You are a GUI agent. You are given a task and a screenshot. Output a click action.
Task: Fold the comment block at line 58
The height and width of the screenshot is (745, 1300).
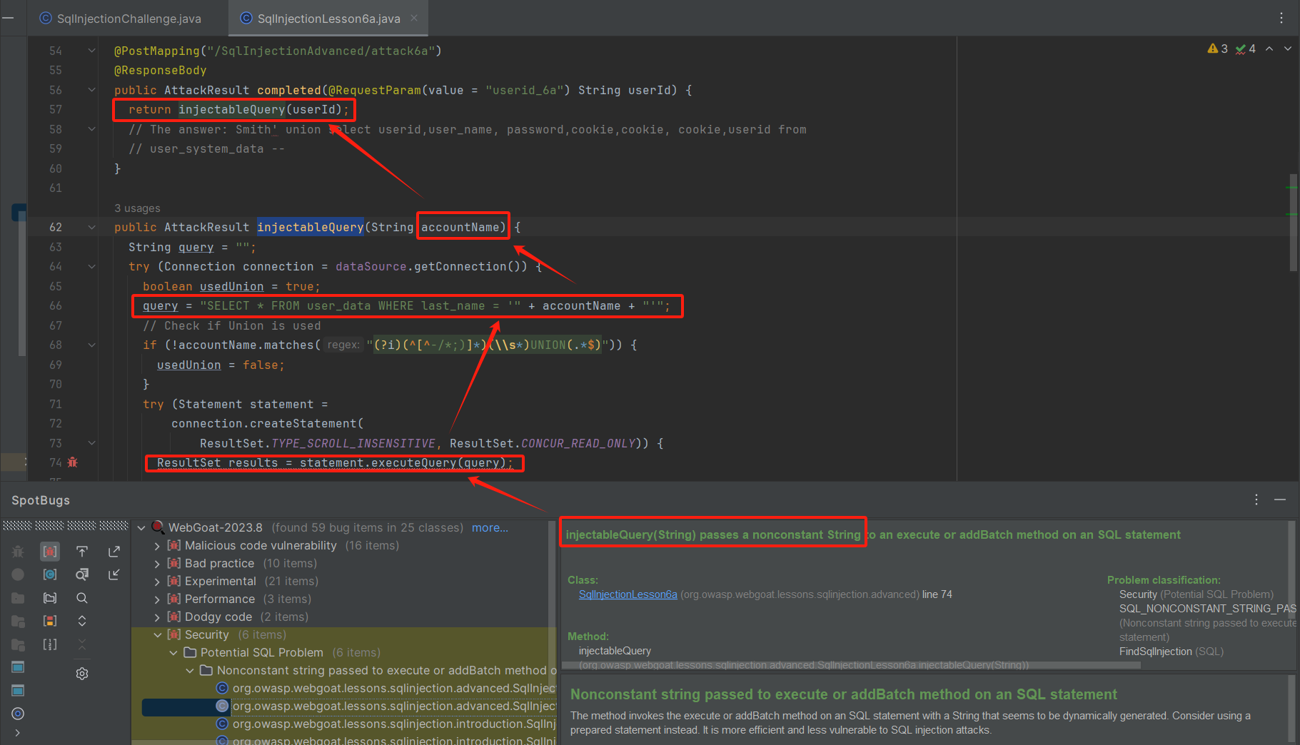coord(91,129)
